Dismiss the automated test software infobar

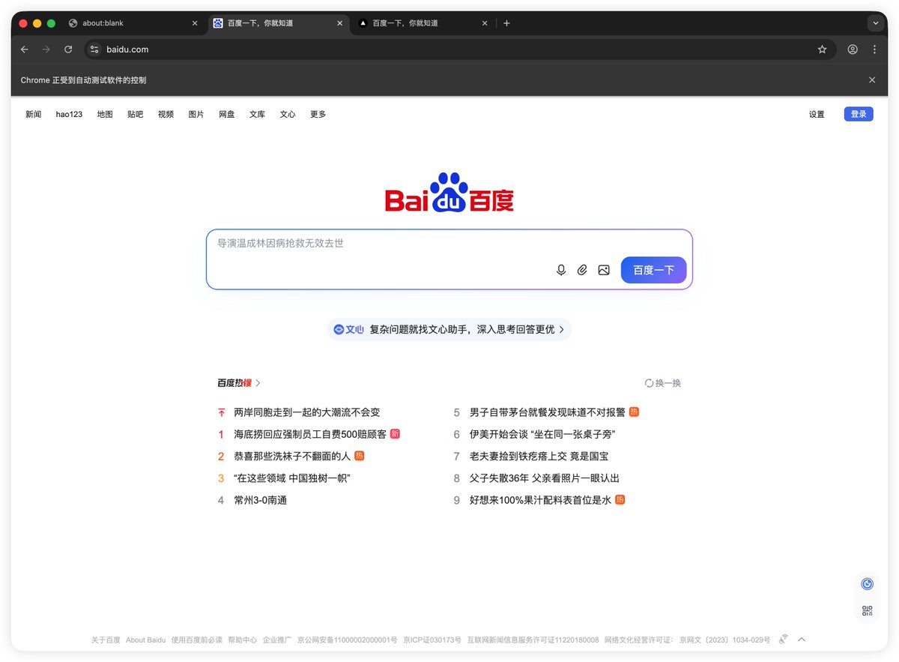tap(872, 80)
